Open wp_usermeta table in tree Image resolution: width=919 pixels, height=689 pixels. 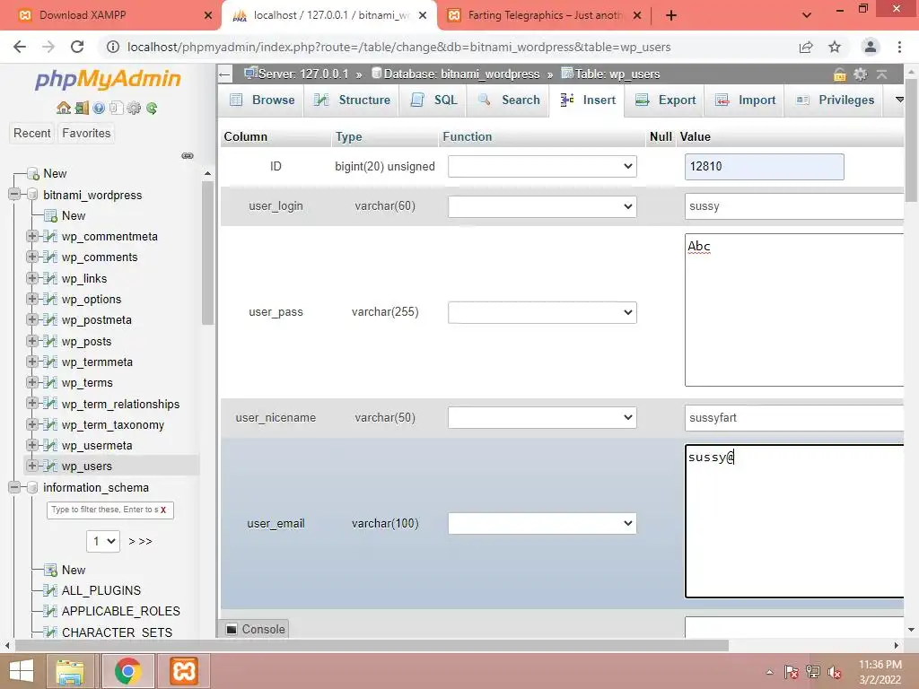pyautogui.click(x=97, y=446)
